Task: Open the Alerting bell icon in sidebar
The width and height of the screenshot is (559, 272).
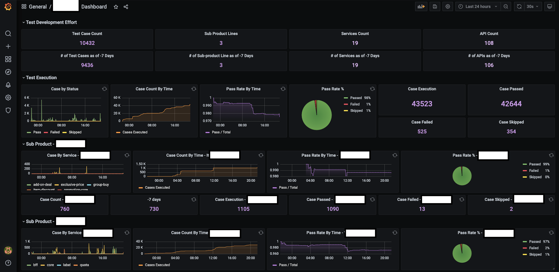Action: [8, 85]
